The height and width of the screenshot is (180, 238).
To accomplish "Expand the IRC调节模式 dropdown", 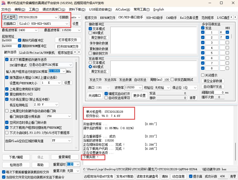I will point(71,65).
